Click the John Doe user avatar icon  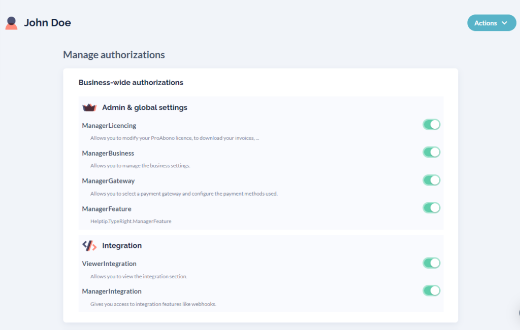[x=11, y=23]
